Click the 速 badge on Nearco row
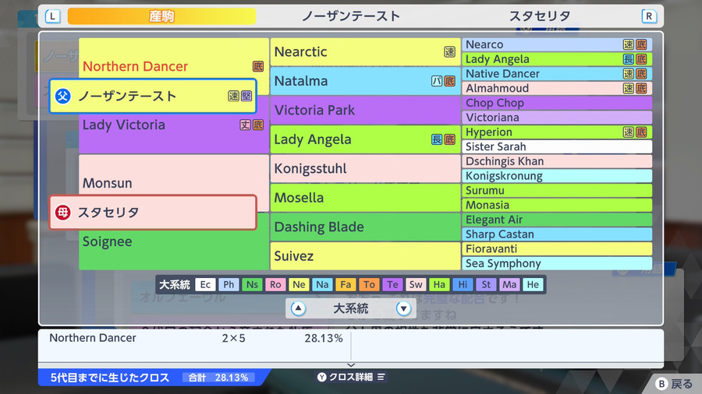The width and height of the screenshot is (702, 394). [629, 44]
